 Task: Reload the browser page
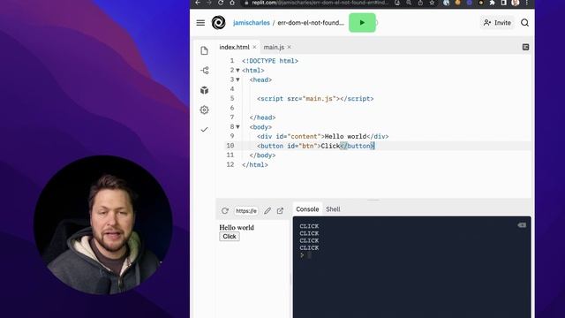pyautogui.click(x=221, y=3)
